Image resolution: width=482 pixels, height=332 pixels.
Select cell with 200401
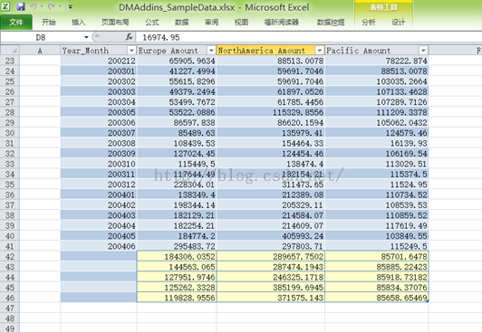[99, 194]
